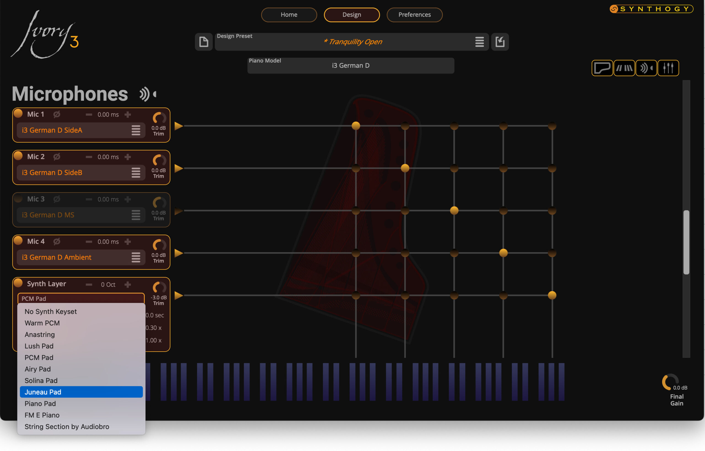Open the piano lid page icon
705x451 pixels.
pos(602,68)
